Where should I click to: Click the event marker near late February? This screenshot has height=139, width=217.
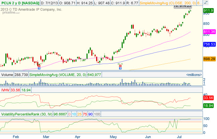39,65
